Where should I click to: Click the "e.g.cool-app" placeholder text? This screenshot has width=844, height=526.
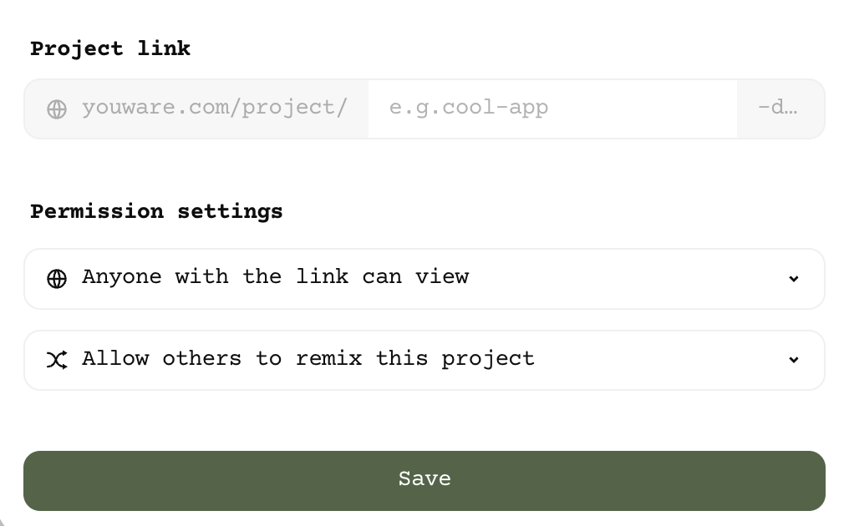(x=469, y=108)
